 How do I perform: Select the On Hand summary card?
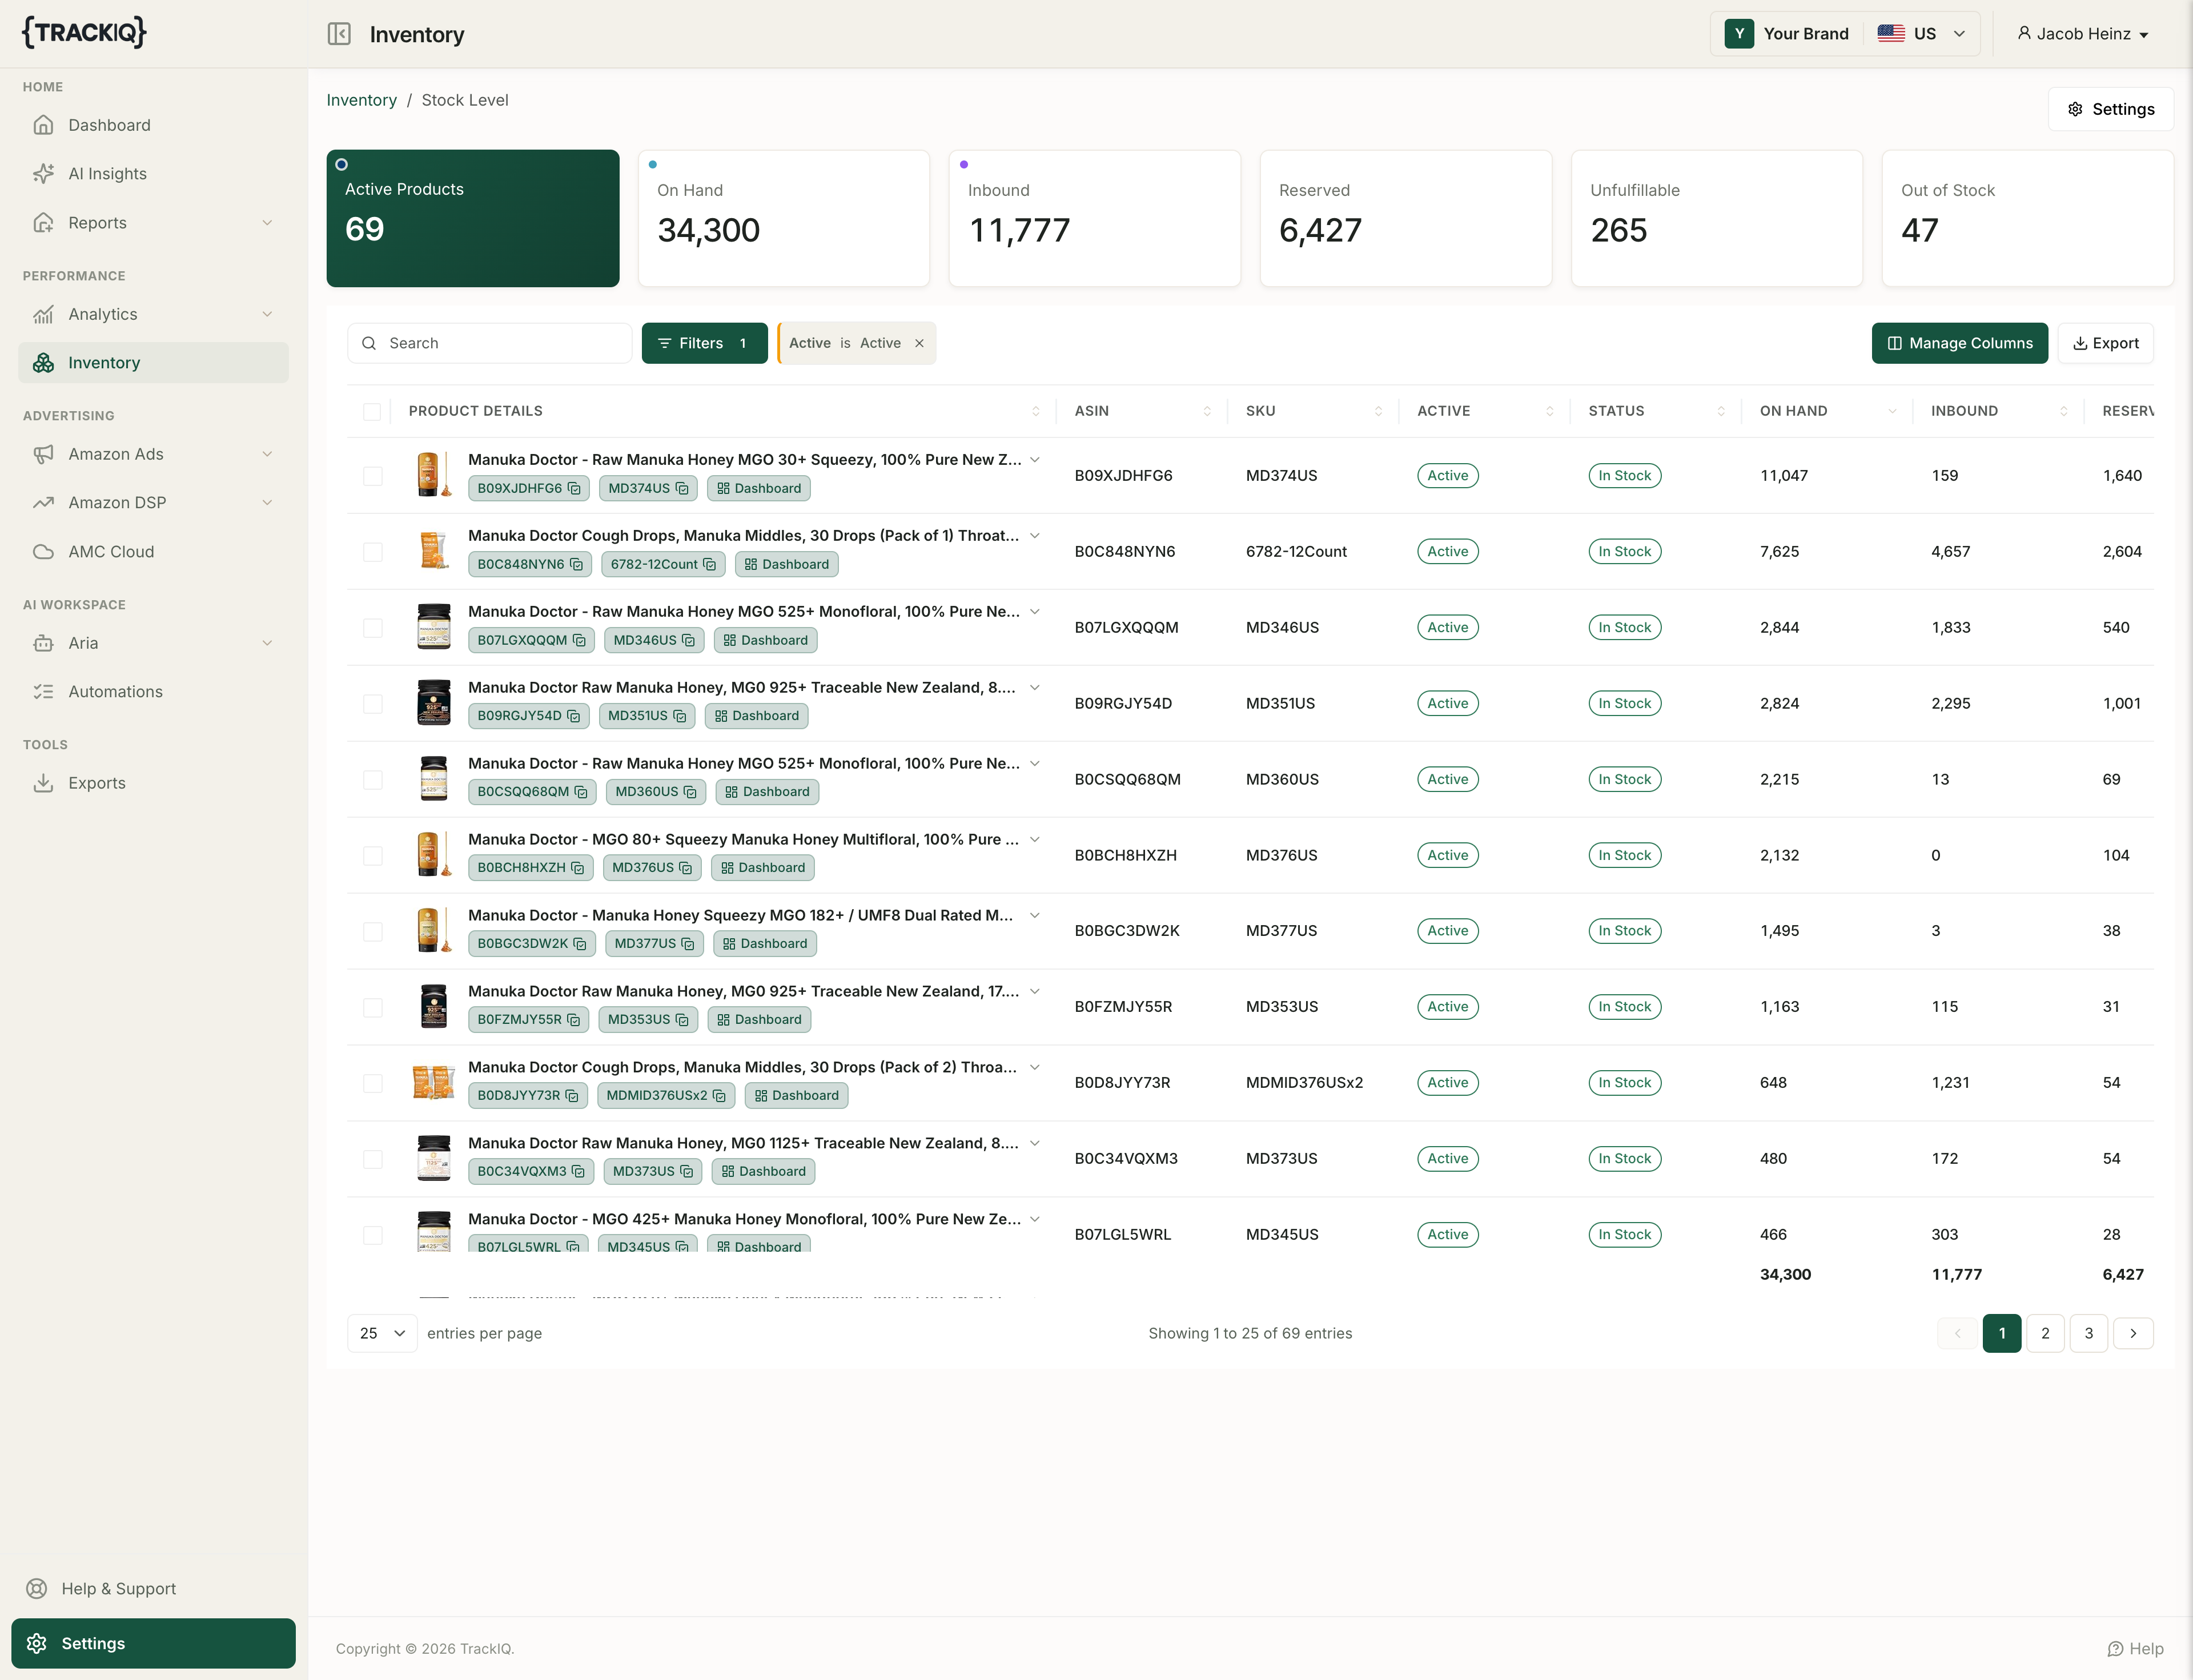(784, 219)
